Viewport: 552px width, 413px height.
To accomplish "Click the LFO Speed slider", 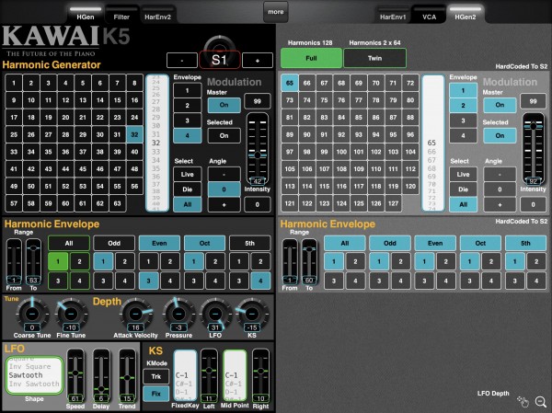I will coord(75,375).
